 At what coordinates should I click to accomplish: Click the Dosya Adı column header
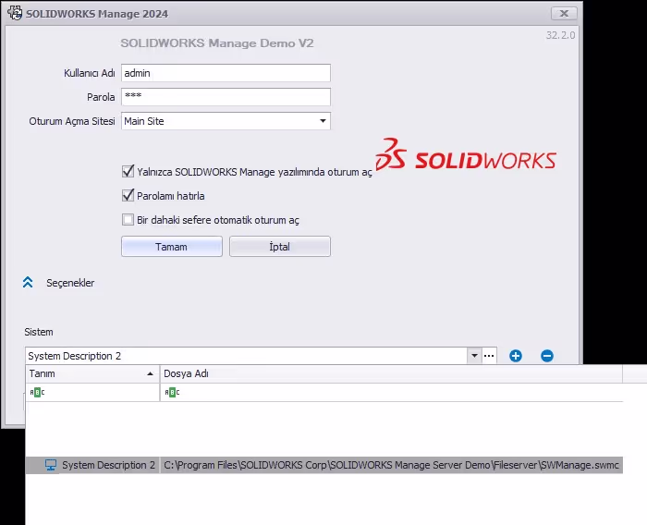[391, 373]
